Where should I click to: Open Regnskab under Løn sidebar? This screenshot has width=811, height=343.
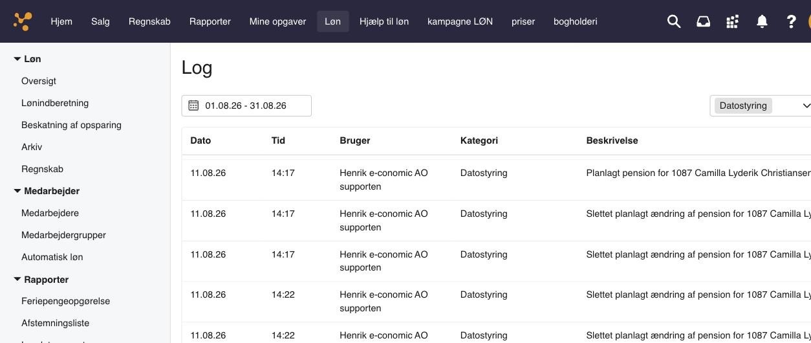(42, 169)
